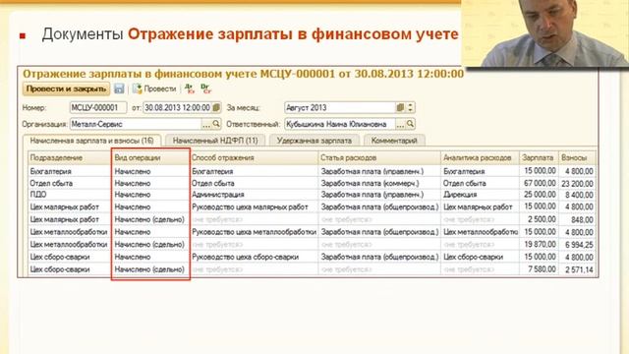
Task: Open the Удержанная зарплата tab
Action: tap(314, 141)
